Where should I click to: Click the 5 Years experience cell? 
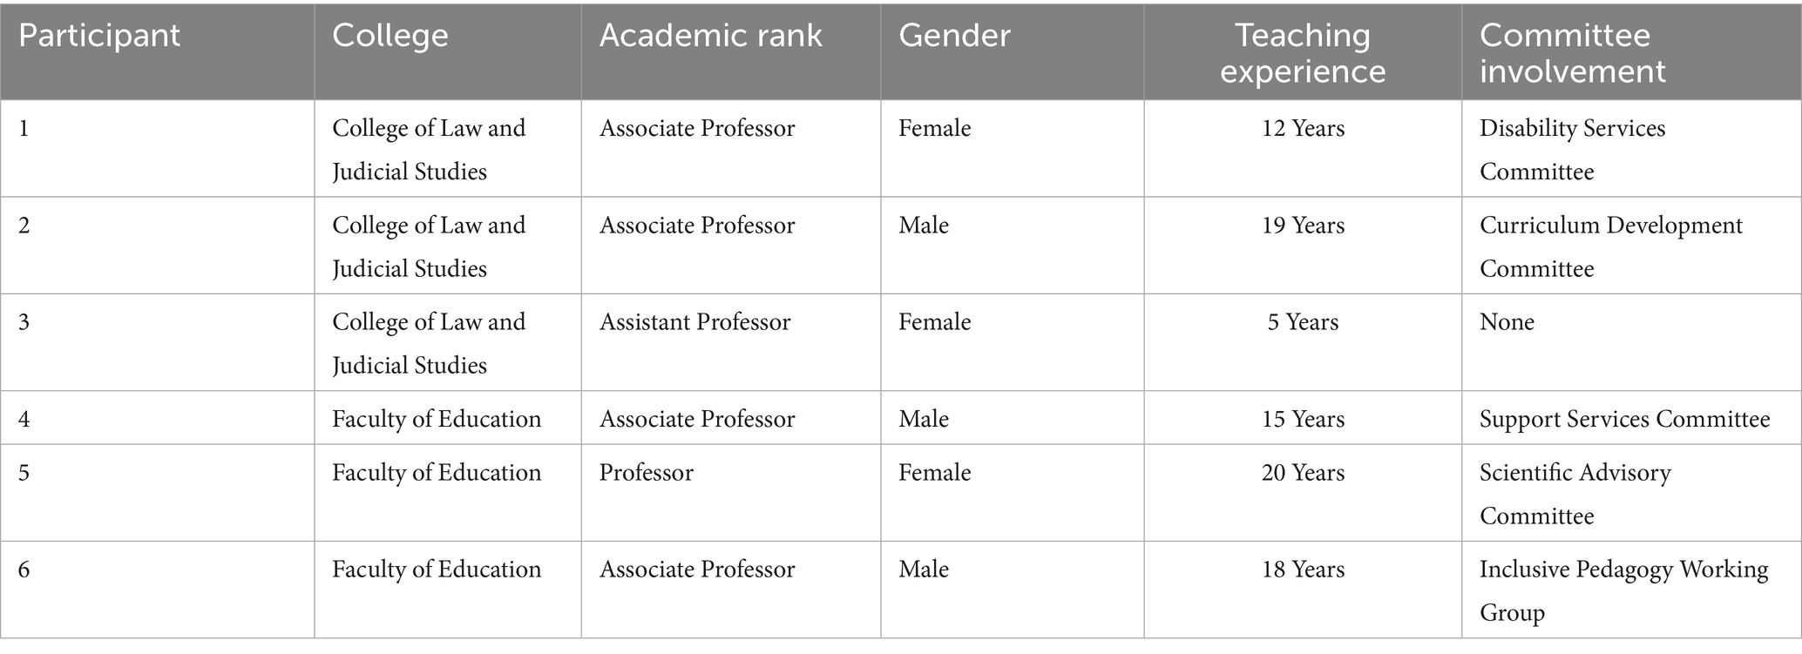coord(1303,322)
